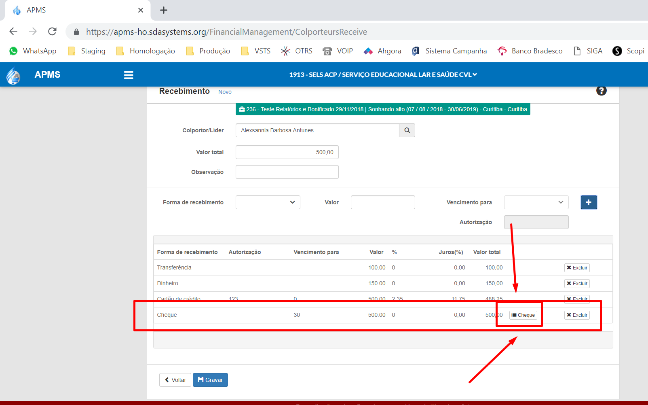The height and width of the screenshot is (405, 648).
Task: Select the Cheque payment form cell
Action: click(x=167, y=315)
